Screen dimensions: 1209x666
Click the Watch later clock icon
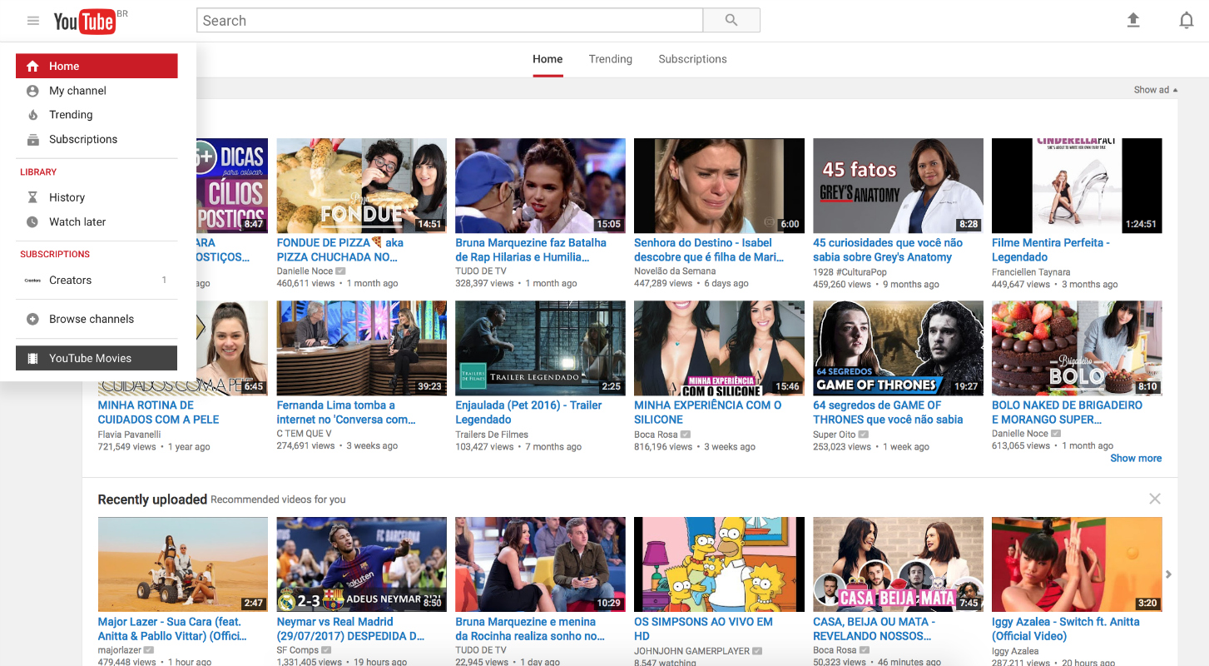tap(32, 222)
